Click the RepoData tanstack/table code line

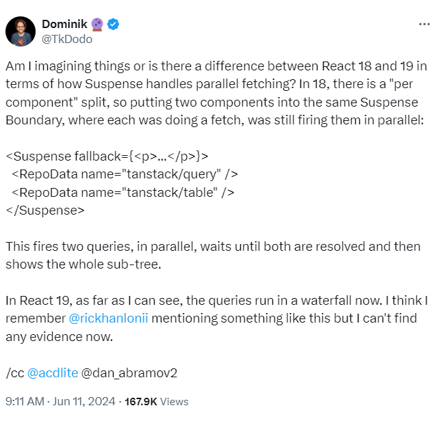[x=122, y=192]
